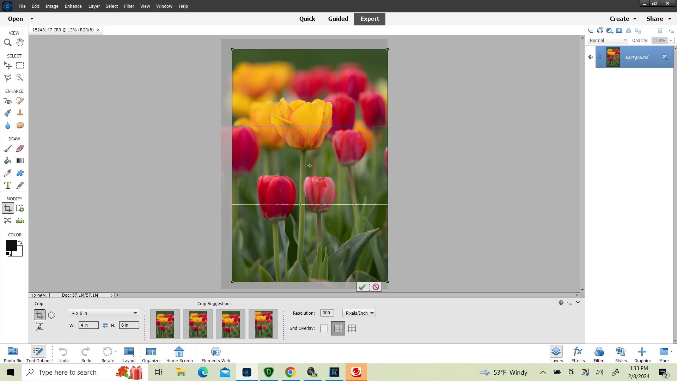677x381 pixels.
Task: Select the Rectangular Marquee tool
Action: click(20, 66)
